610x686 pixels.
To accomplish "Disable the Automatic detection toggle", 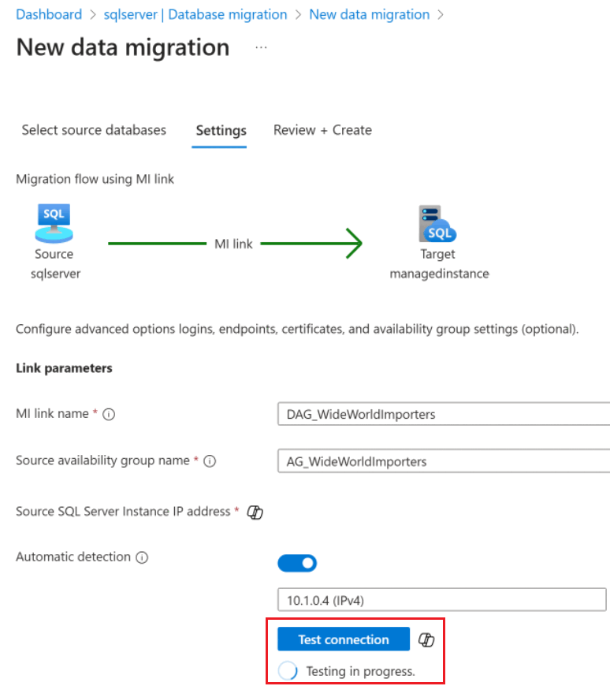I will (x=297, y=562).
